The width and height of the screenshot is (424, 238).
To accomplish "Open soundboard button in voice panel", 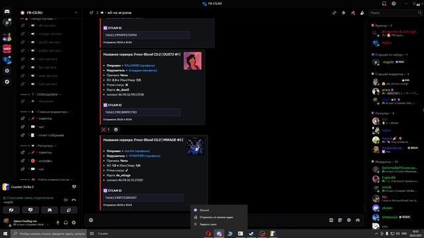I will click(69, 210).
